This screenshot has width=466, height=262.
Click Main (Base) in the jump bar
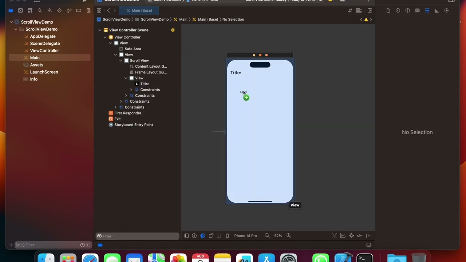(x=205, y=19)
